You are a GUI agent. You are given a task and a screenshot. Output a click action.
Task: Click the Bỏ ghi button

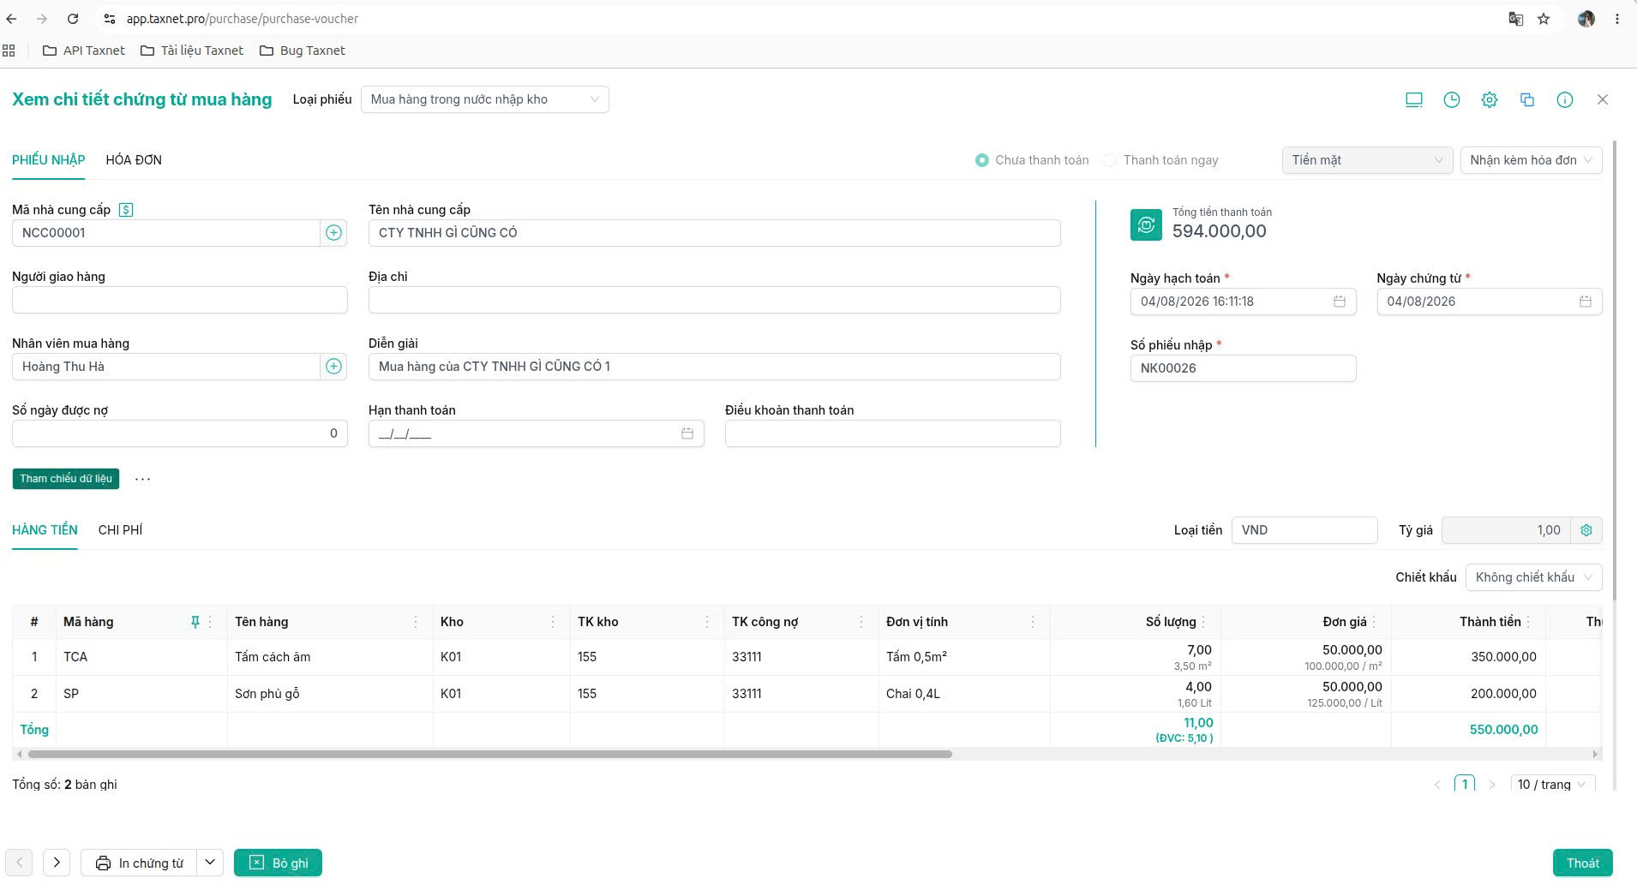[x=278, y=863]
